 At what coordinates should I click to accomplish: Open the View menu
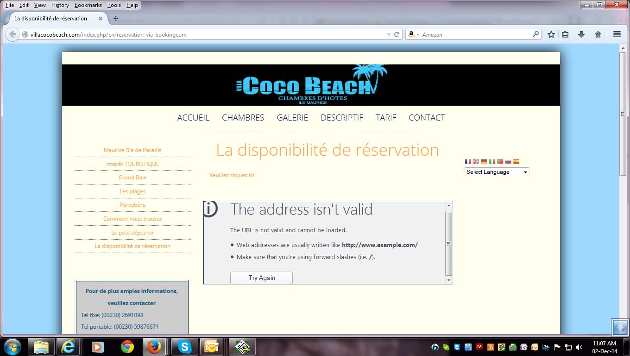tap(40, 5)
